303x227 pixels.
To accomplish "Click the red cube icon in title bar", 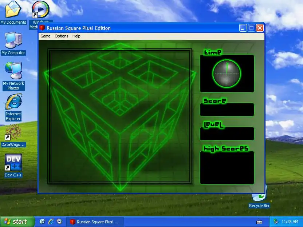I will (42, 28).
